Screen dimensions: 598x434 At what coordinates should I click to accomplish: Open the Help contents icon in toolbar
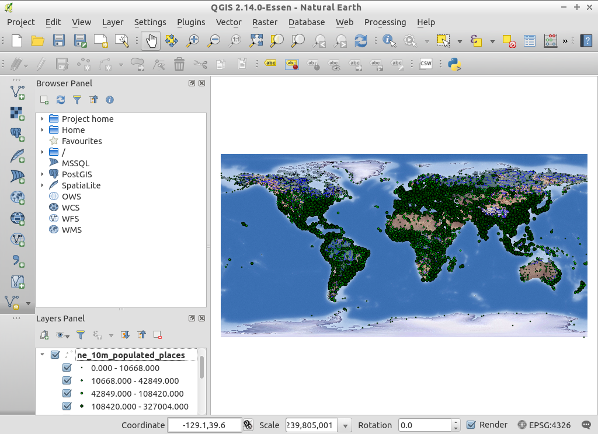click(586, 41)
